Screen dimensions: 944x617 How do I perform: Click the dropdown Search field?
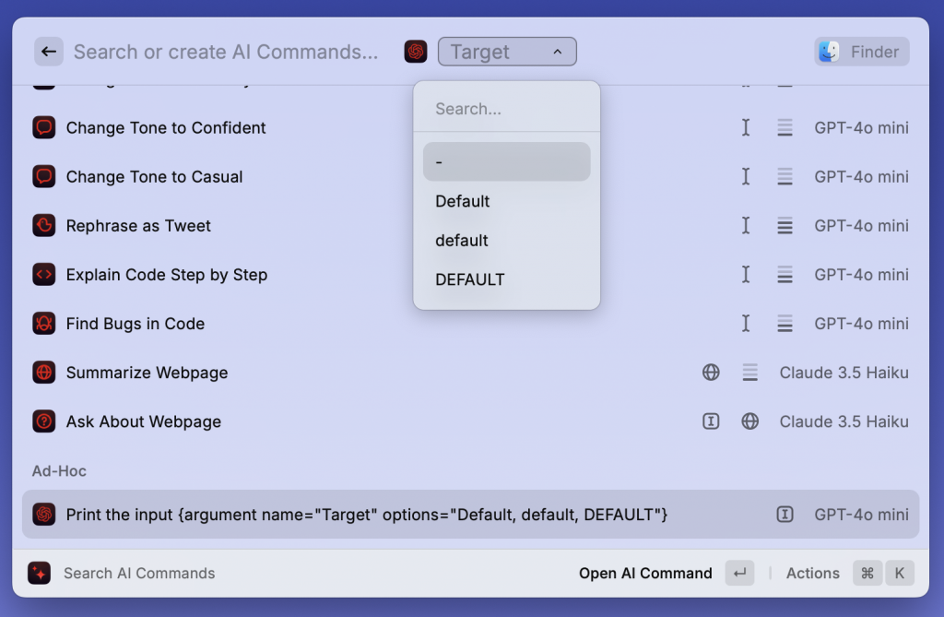pyautogui.click(x=506, y=109)
